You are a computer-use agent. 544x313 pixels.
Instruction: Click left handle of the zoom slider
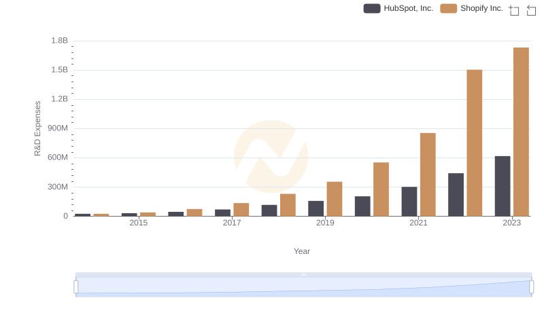click(x=76, y=287)
